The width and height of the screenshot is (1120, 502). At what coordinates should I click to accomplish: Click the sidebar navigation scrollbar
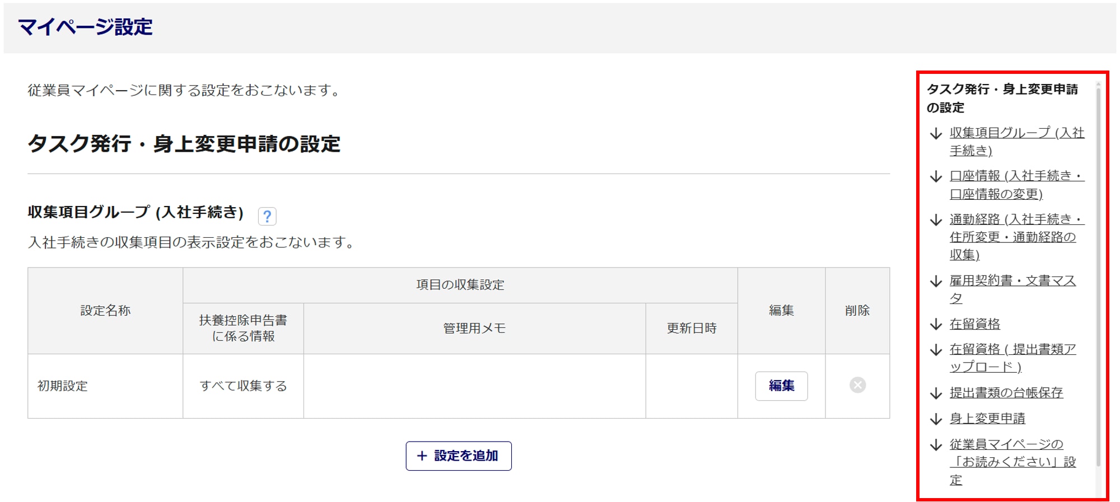click(x=1098, y=280)
